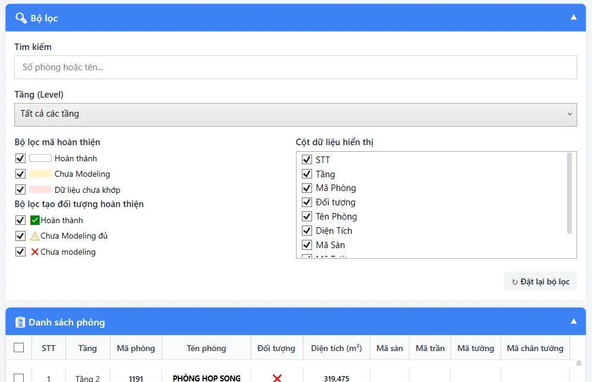Toggle the Chưa Modeling đủ checkbox
The height and width of the screenshot is (382, 592).
[20, 236]
